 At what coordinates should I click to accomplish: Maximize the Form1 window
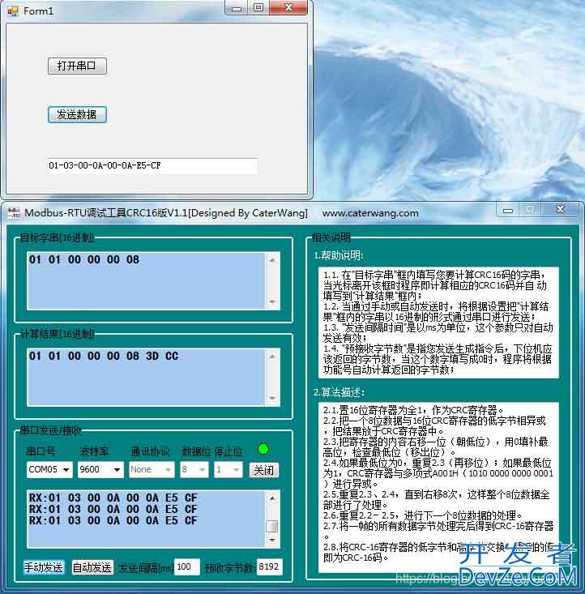point(258,7)
